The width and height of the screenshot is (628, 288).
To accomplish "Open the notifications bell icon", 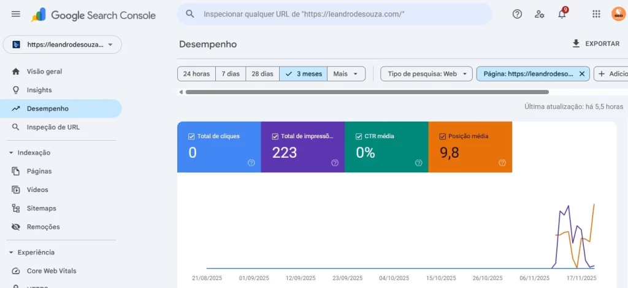I will point(562,14).
